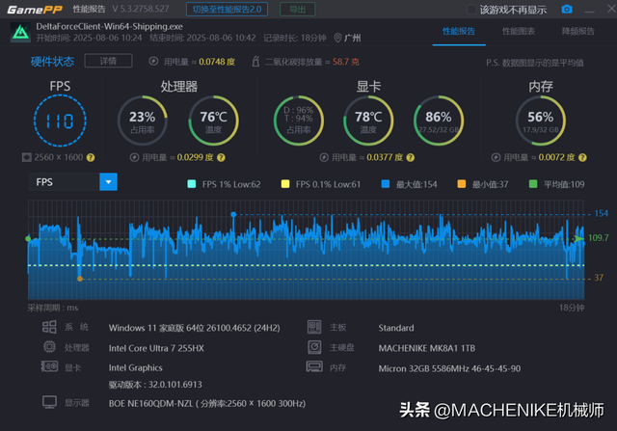Click the FPS 1% Low cyan legend swatch

(x=192, y=184)
